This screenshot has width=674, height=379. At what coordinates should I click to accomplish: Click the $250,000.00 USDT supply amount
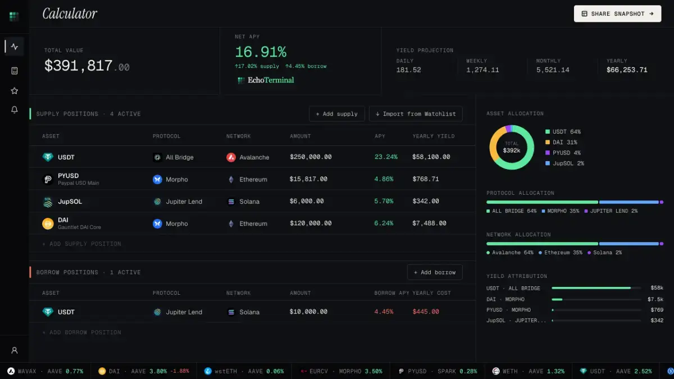pyautogui.click(x=311, y=157)
